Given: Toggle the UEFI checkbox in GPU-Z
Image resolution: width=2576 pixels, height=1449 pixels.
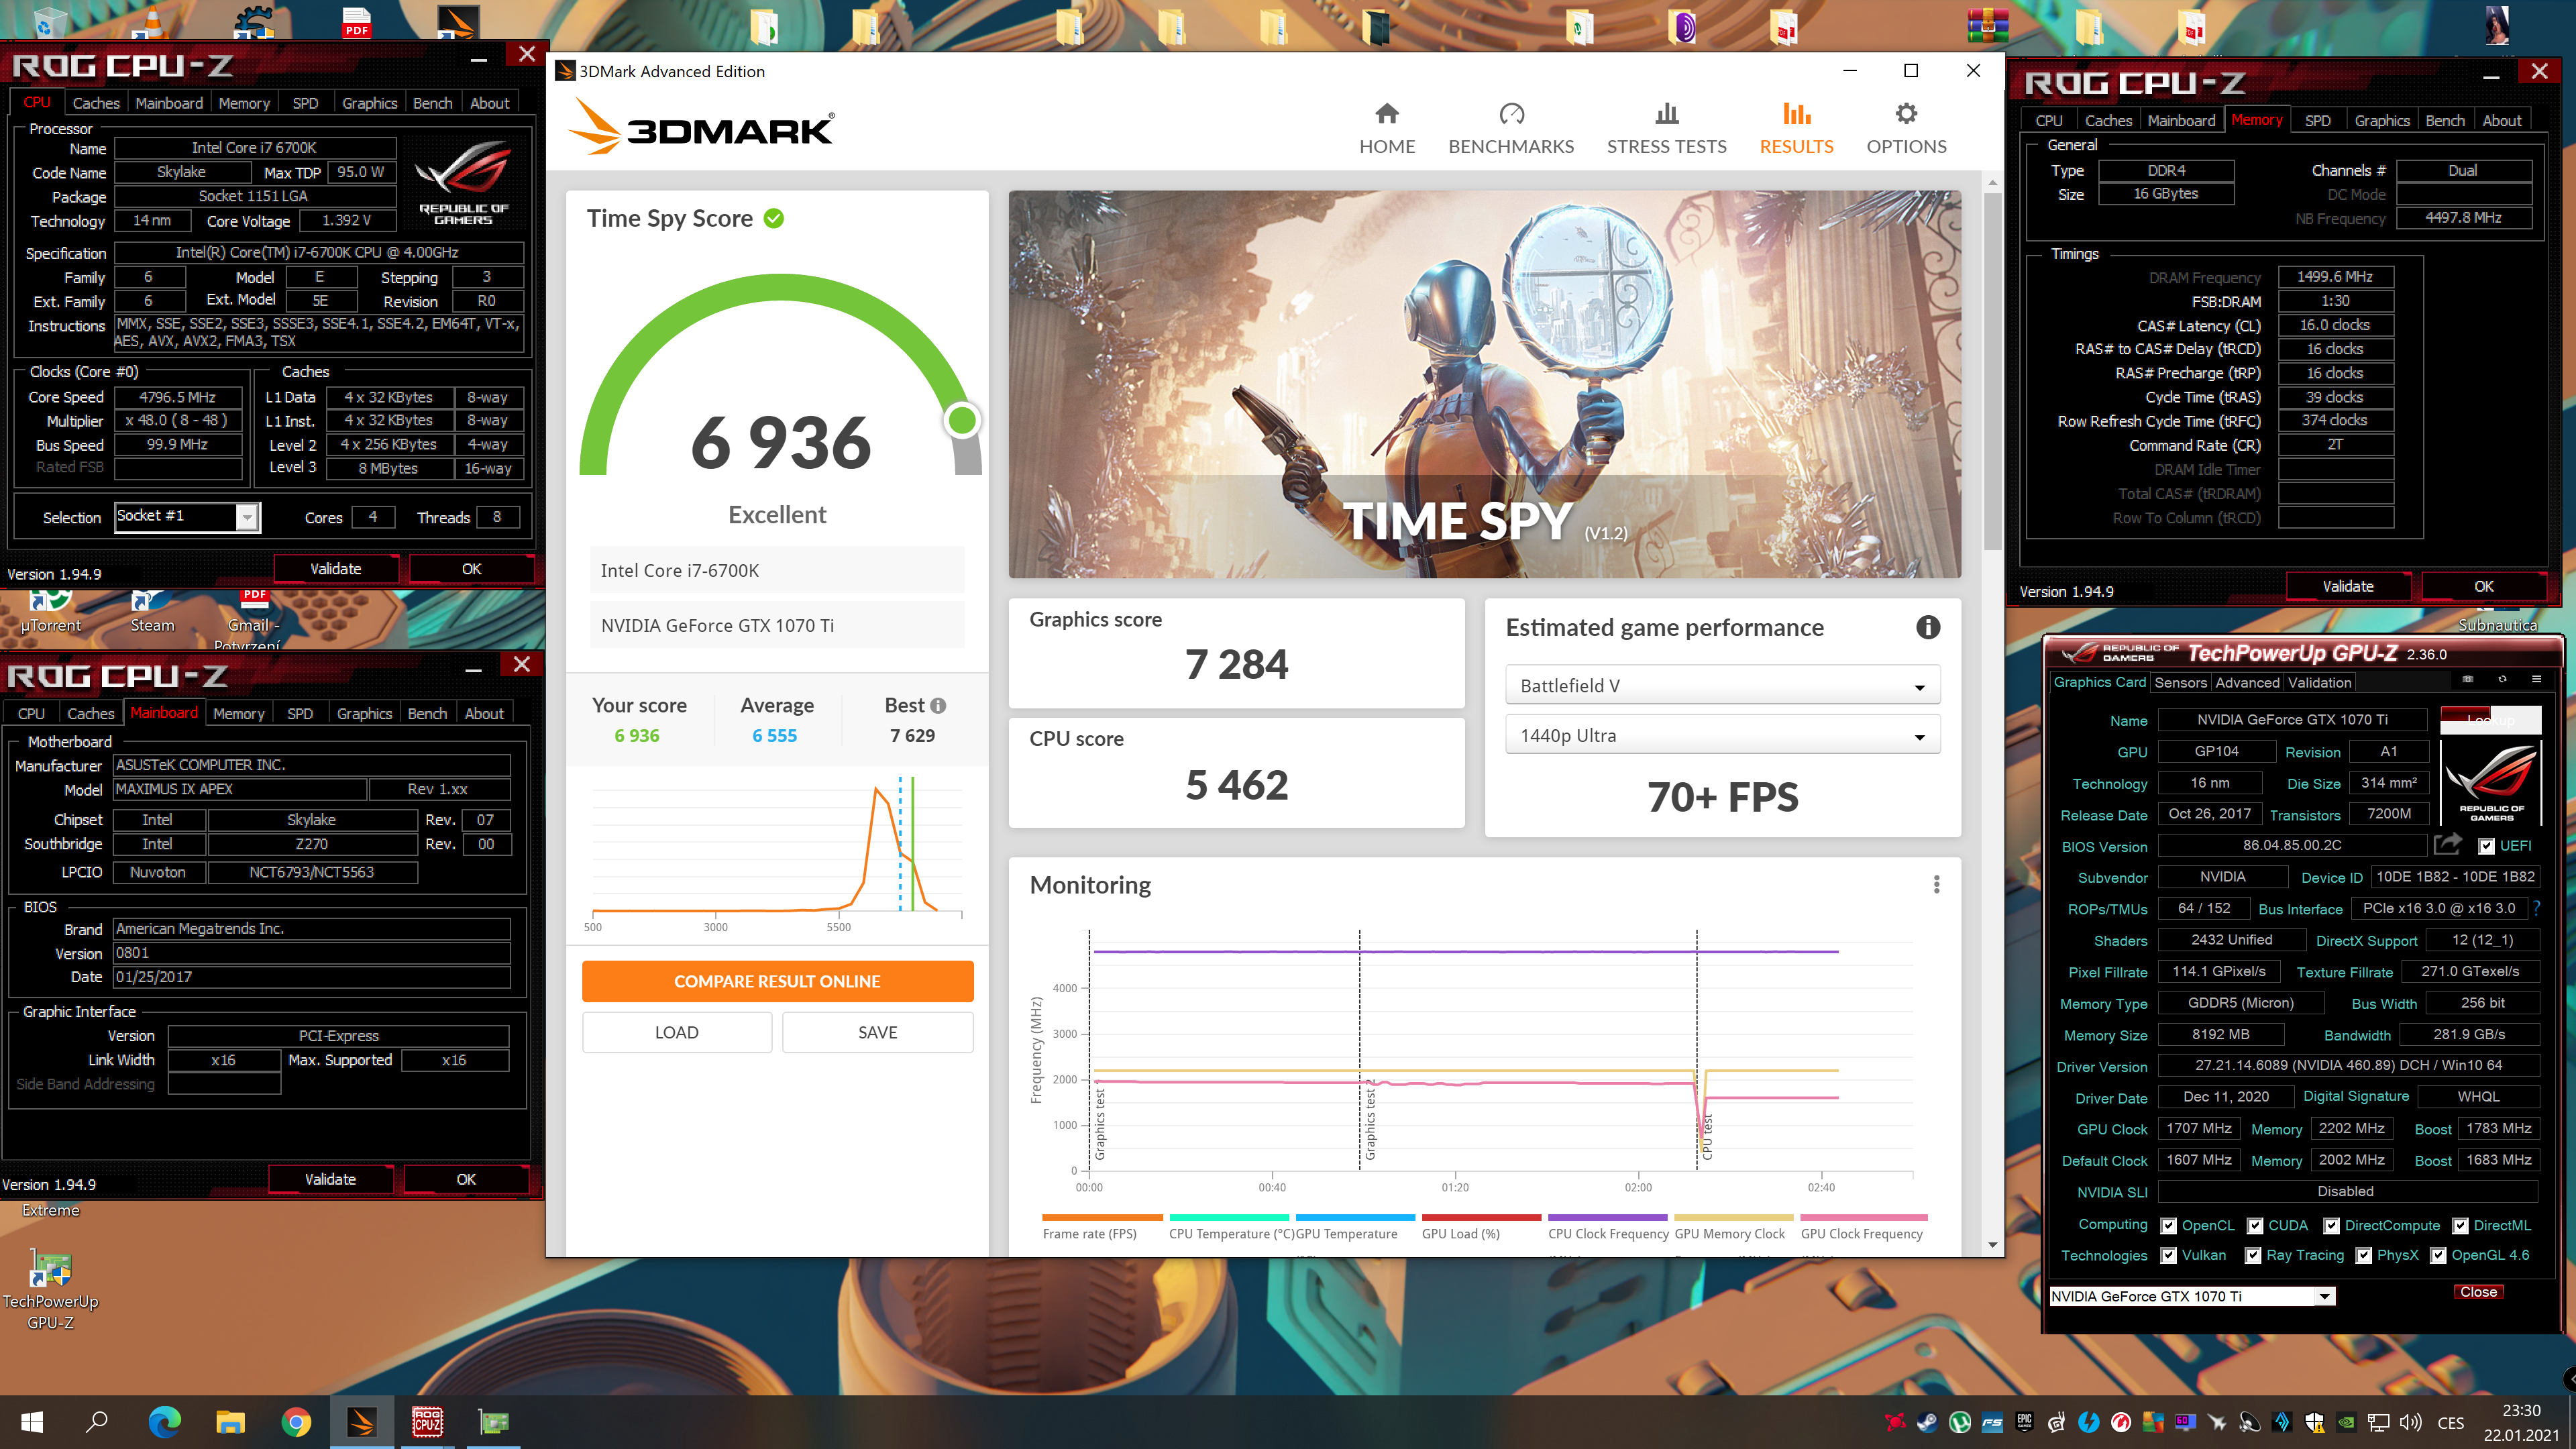Looking at the screenshot, I should tap(2486, 846).
